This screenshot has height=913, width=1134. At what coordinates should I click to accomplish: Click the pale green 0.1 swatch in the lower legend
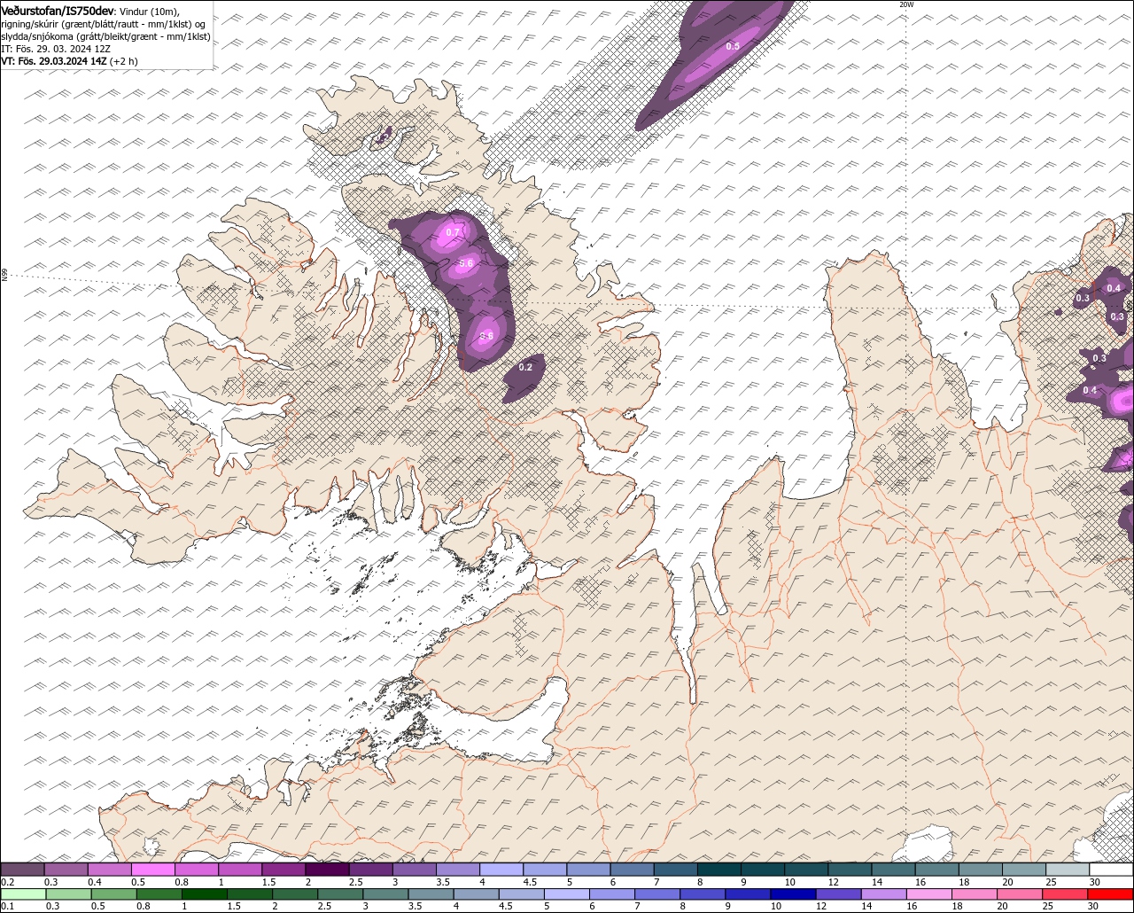(24, 894)
